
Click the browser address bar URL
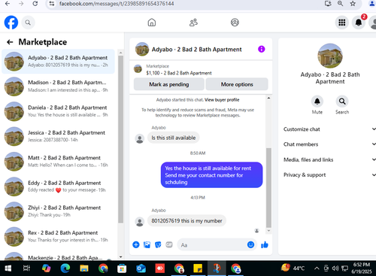(117, 4)
